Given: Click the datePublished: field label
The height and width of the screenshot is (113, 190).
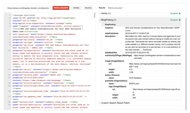Looking at the screenshot, I should click(x=112, y=33).
